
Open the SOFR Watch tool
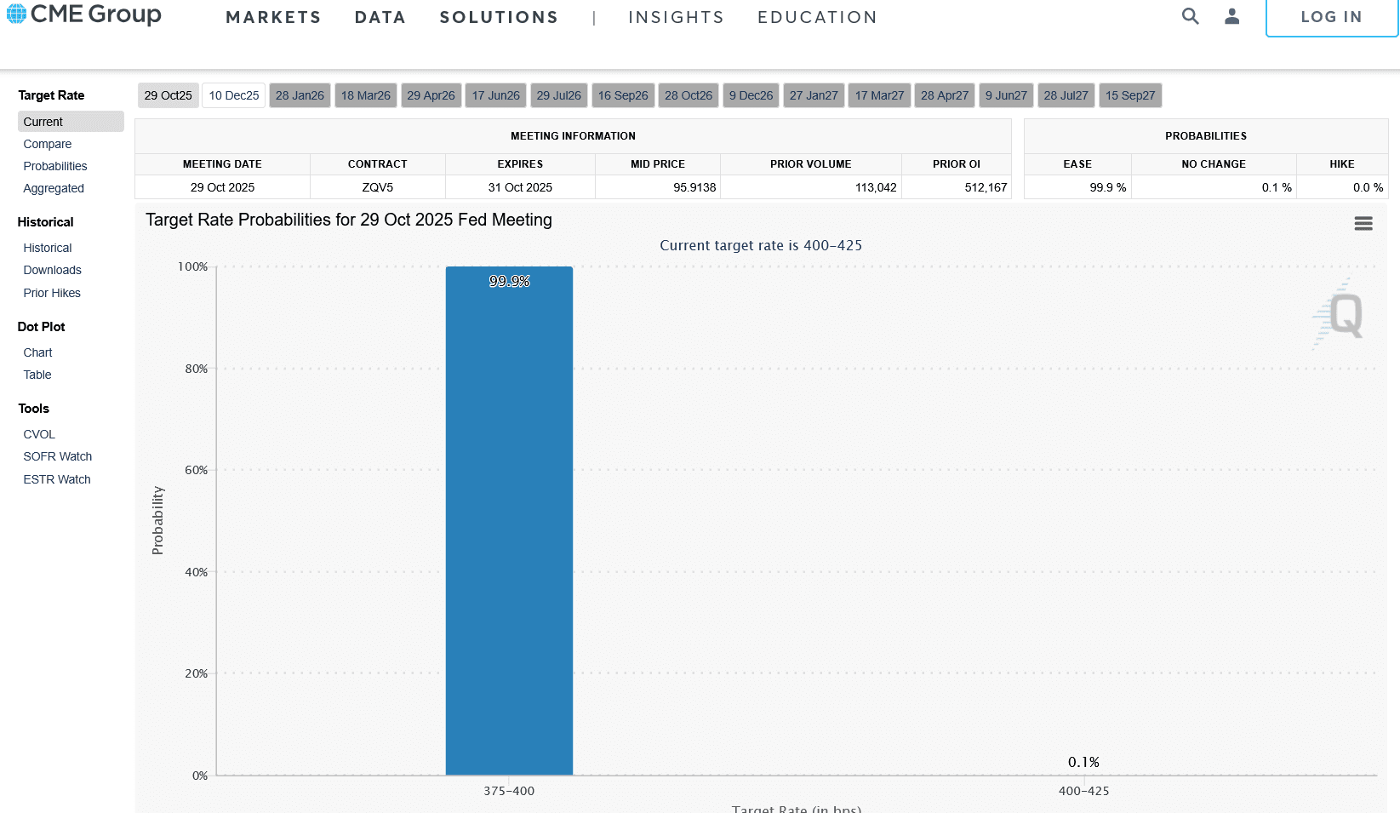click(58, 456)
